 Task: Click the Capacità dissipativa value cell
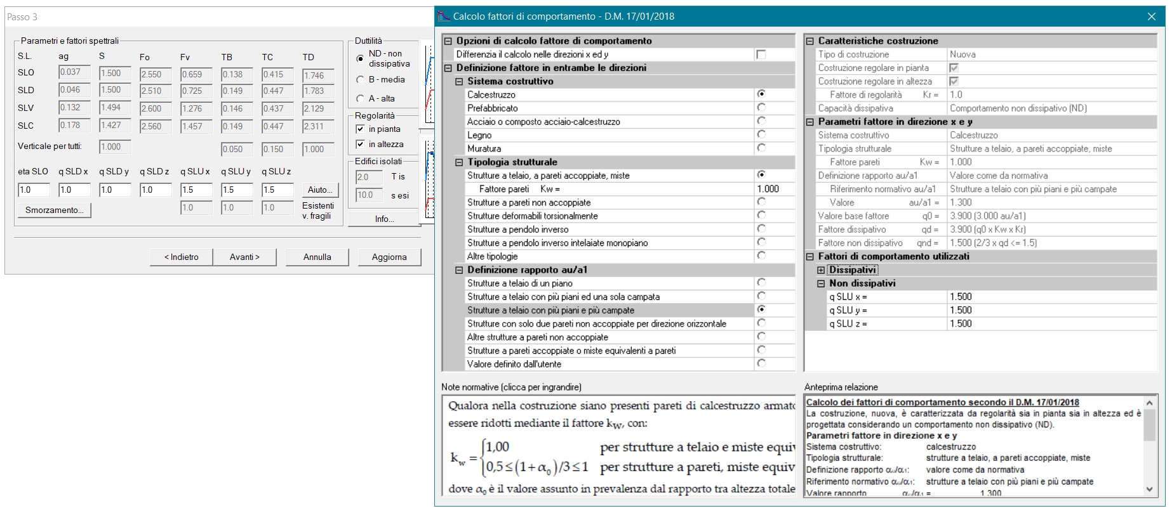(x=1052, y=108)
